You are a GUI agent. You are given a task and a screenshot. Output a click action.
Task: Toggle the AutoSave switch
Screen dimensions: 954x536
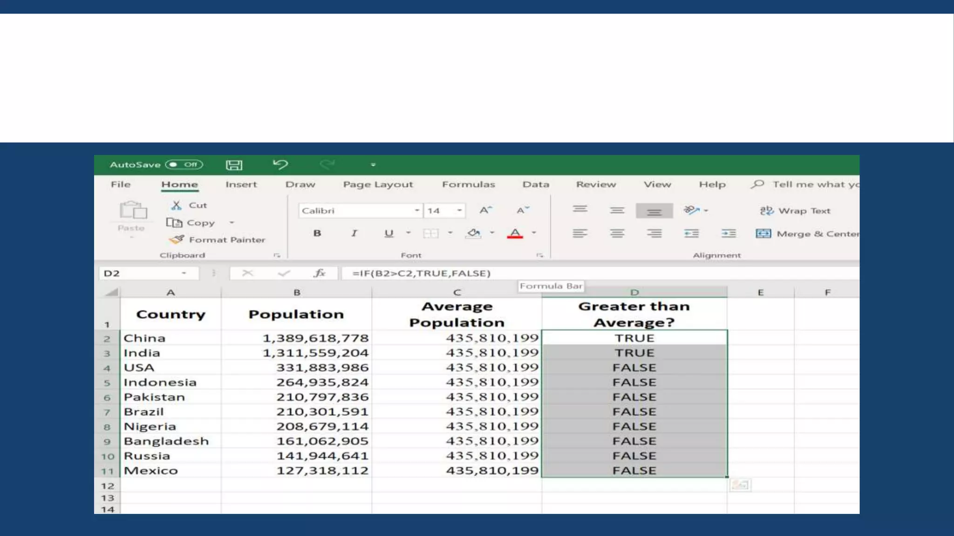[x=184, y=165]
